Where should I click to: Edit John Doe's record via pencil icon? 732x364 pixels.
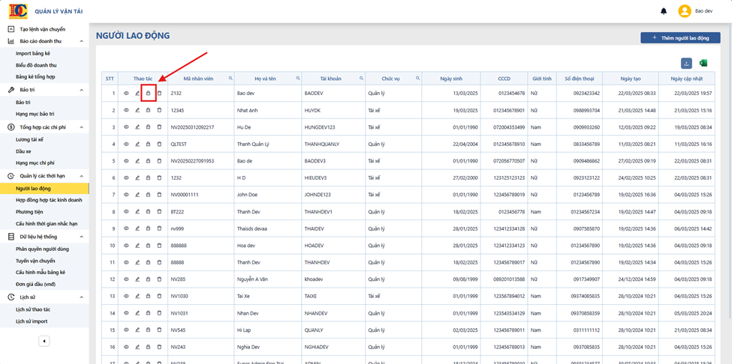(137, 195)
